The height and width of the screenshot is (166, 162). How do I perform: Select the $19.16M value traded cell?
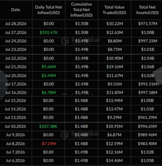115,67
